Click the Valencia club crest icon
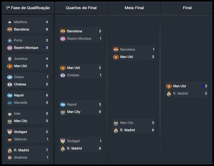 pyautogui.click(x=10, y=139)
